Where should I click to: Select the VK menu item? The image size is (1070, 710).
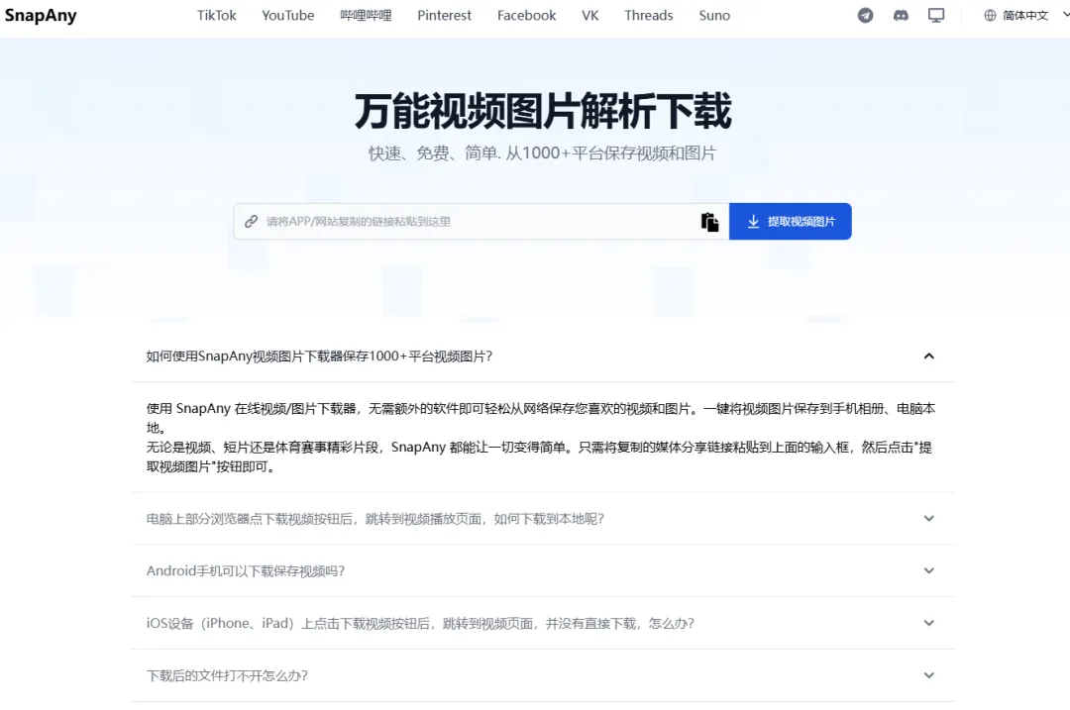pyautogui.click(x=590, y=15)
